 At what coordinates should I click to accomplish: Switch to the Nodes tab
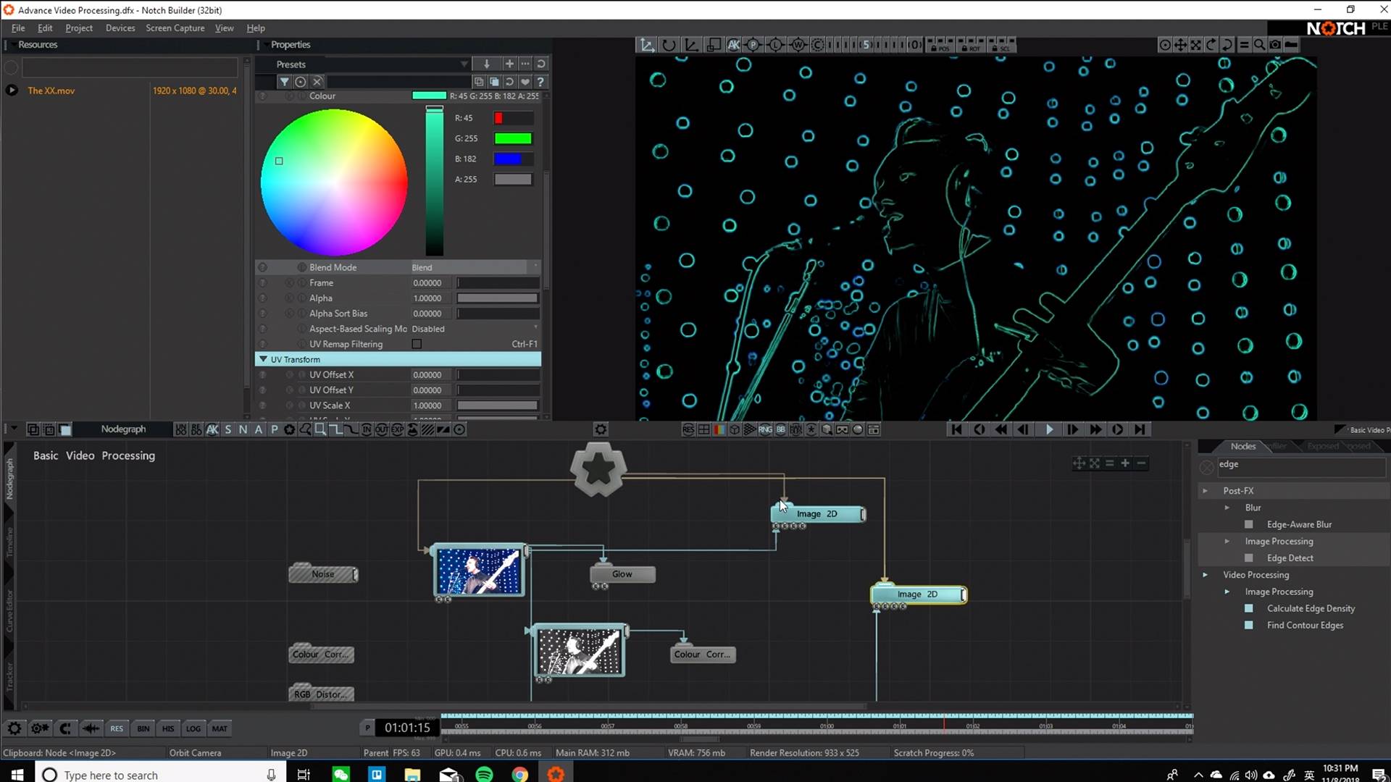point(1242,446)
